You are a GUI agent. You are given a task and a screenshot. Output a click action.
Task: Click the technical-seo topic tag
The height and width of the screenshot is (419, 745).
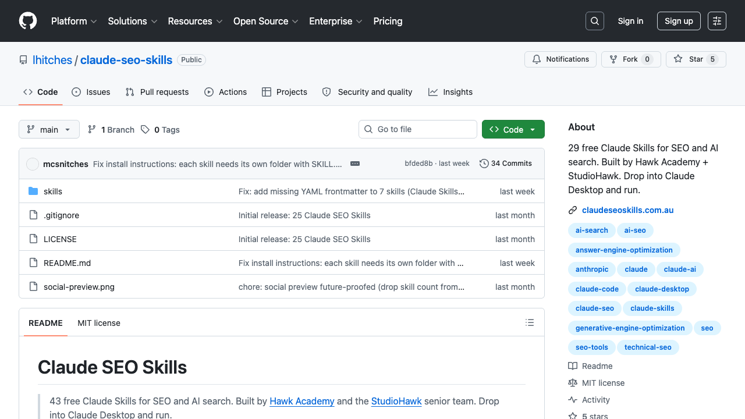pyautogui.click(x=648, y=347)
